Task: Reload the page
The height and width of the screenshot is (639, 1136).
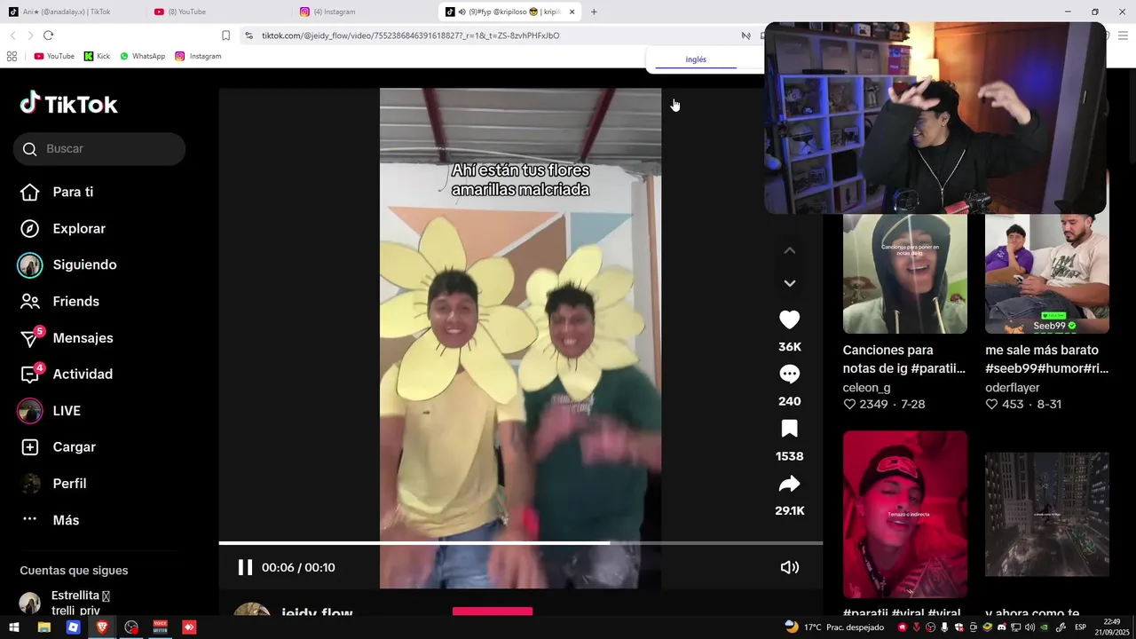Action: [x=48, y=35]
